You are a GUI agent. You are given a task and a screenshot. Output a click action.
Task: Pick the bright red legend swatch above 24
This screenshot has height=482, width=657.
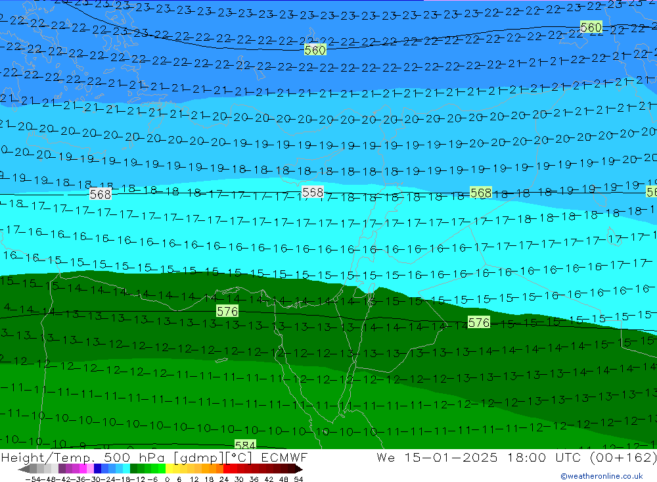[227, 469]
